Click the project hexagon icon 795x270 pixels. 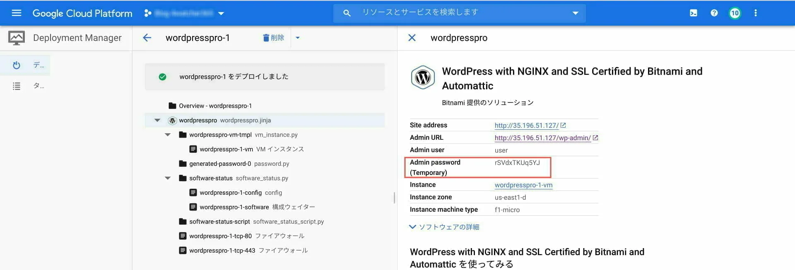click(147, 13)
